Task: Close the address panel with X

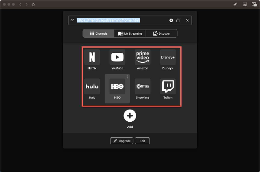Action: click(x=187, y=20)
